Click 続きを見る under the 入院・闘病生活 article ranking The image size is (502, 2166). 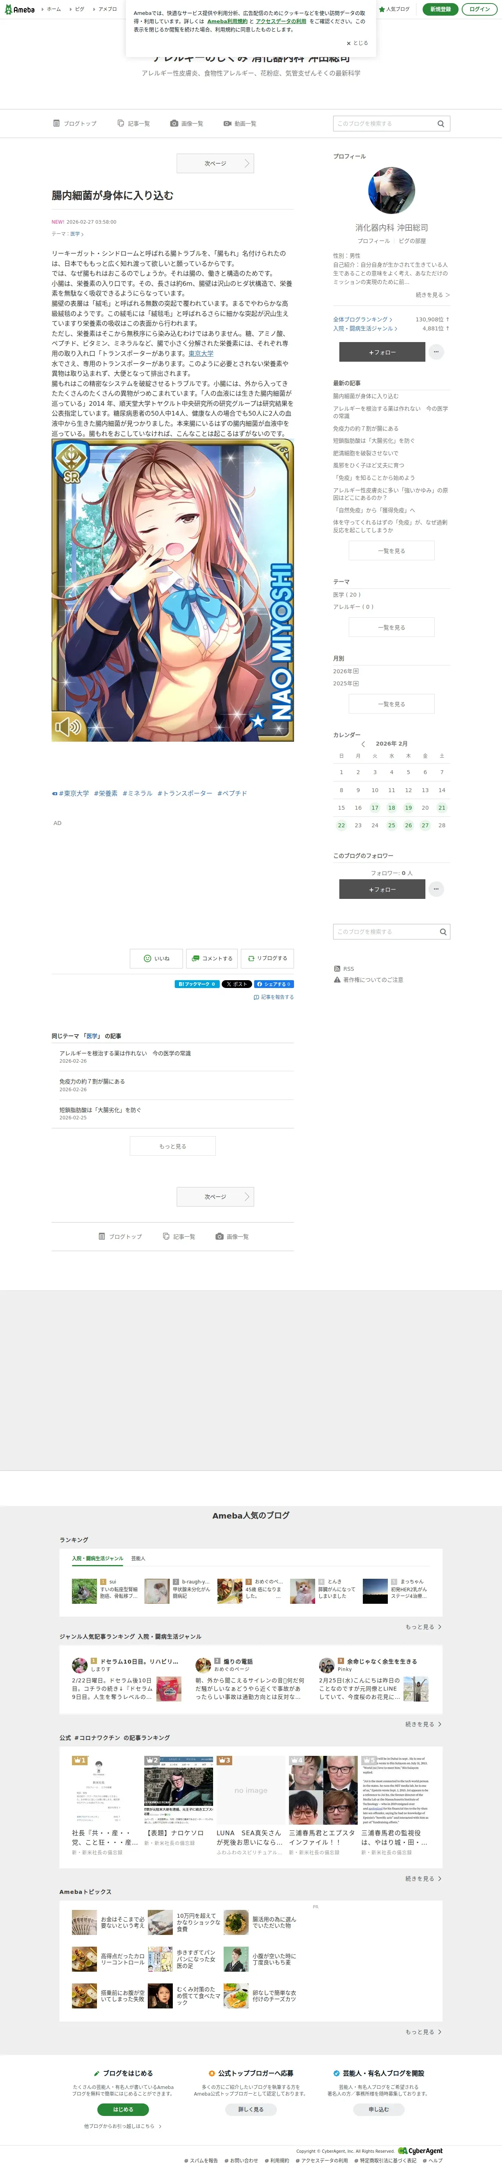click(x=423, y=1724)
